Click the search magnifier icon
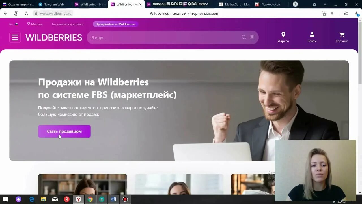 coord(244,37)
